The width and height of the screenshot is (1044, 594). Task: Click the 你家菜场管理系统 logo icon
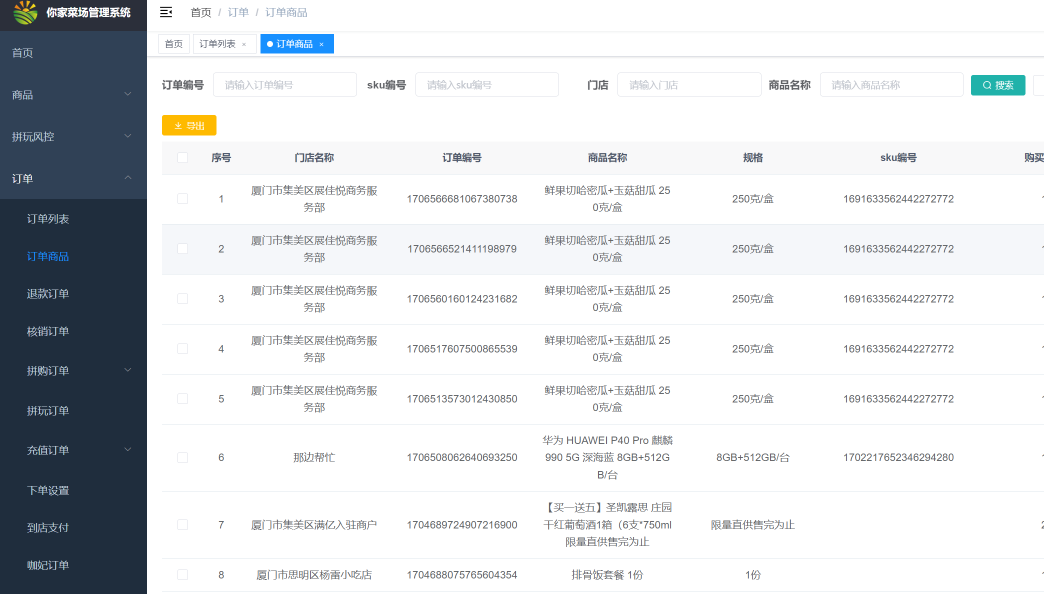click(x=25, y=12)
